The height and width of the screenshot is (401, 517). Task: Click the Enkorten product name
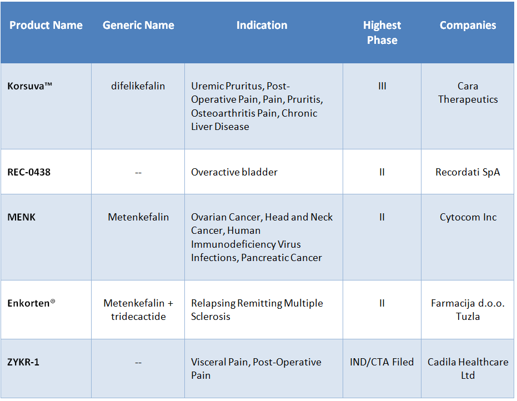click(x=32, y=303)
